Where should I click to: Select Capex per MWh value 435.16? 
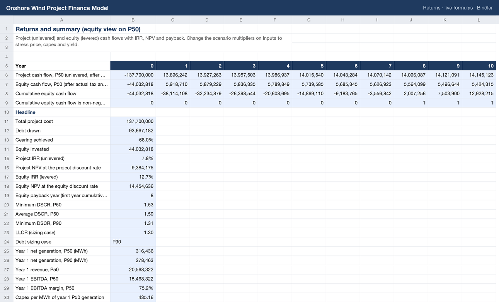tap(133, 297)
